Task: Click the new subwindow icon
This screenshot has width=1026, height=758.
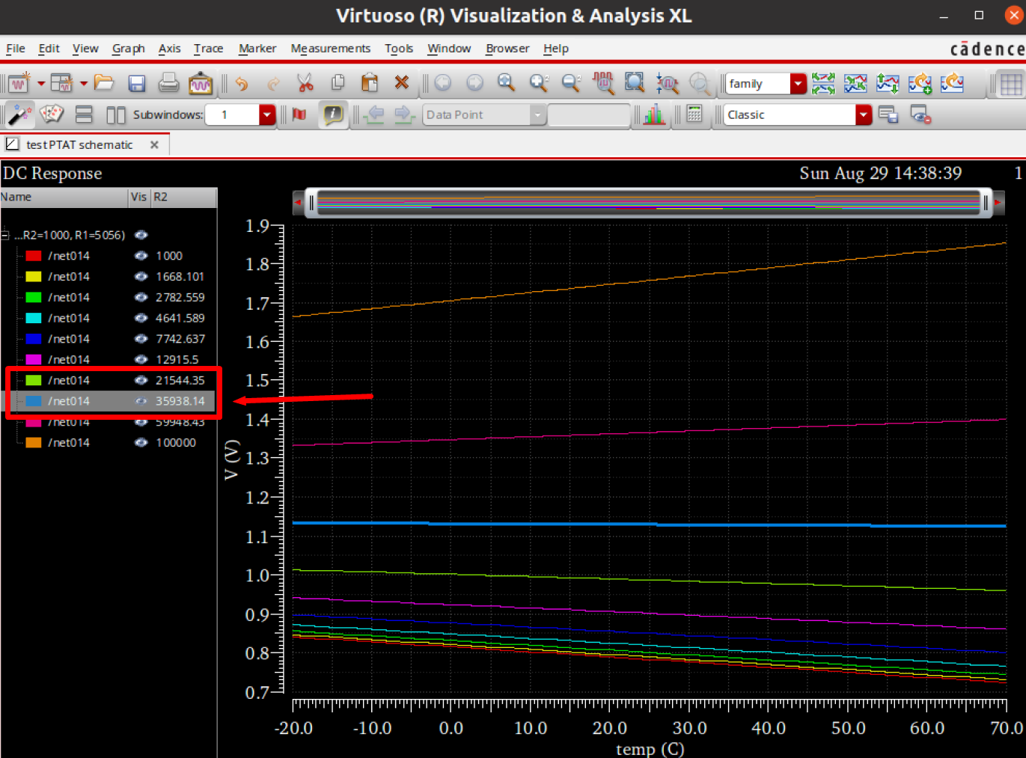Action: click(62, 82)
